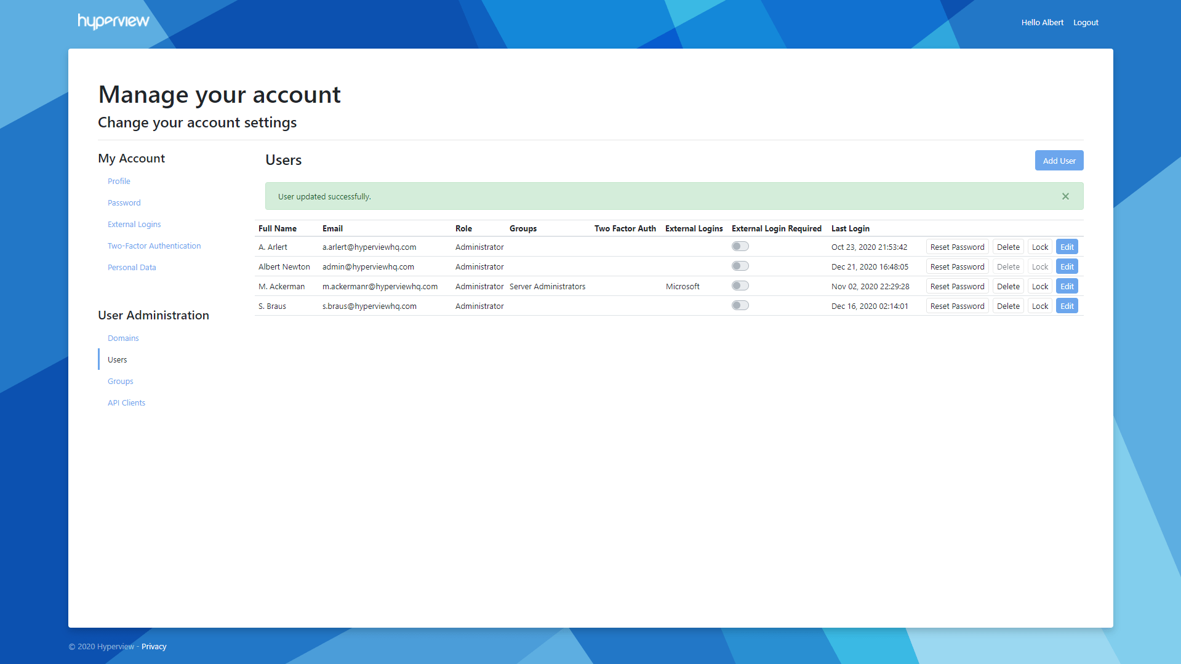Delete the A. Arlert user
The height and width of the screenshot is (664, 1181).
(x=1008, y=247)
